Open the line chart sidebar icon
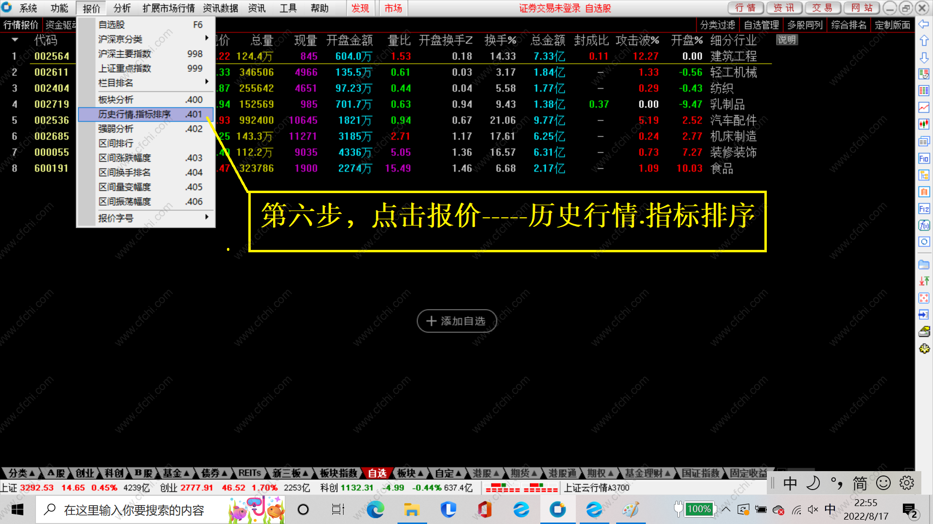Image resolution: width=933 pixels, height=524 pixels. (x=924, y=107)
